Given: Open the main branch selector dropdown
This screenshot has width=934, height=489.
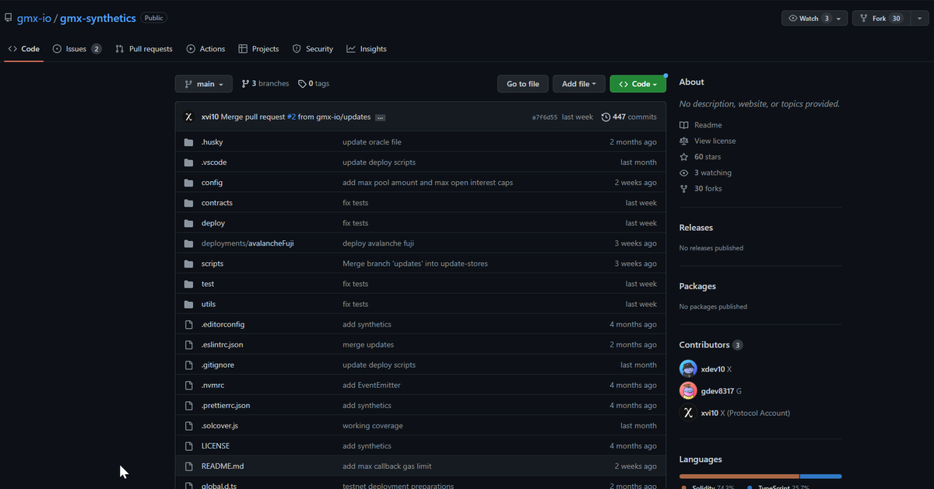Looking at the screenshot, I should click(204, 84).
